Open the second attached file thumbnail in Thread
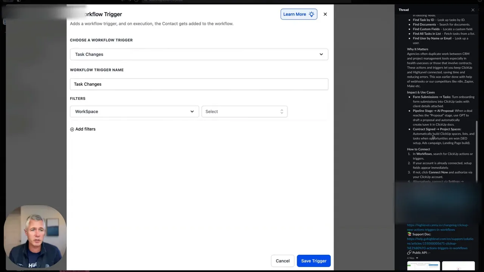The image size is (484, 272). [x=458, y=266]
